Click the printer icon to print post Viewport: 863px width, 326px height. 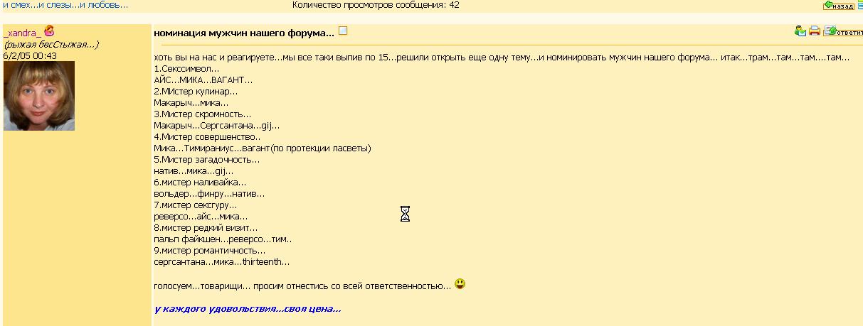coord(815,31)
